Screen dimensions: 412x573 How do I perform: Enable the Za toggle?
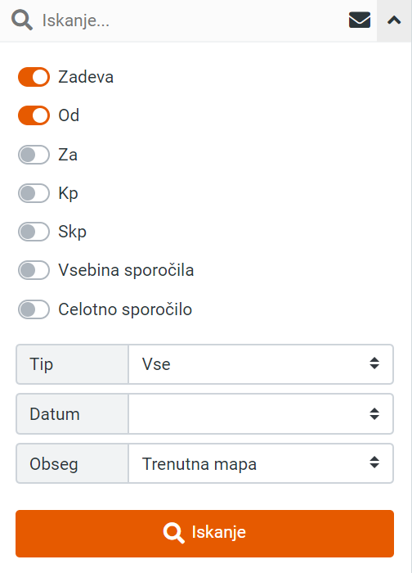34,155
